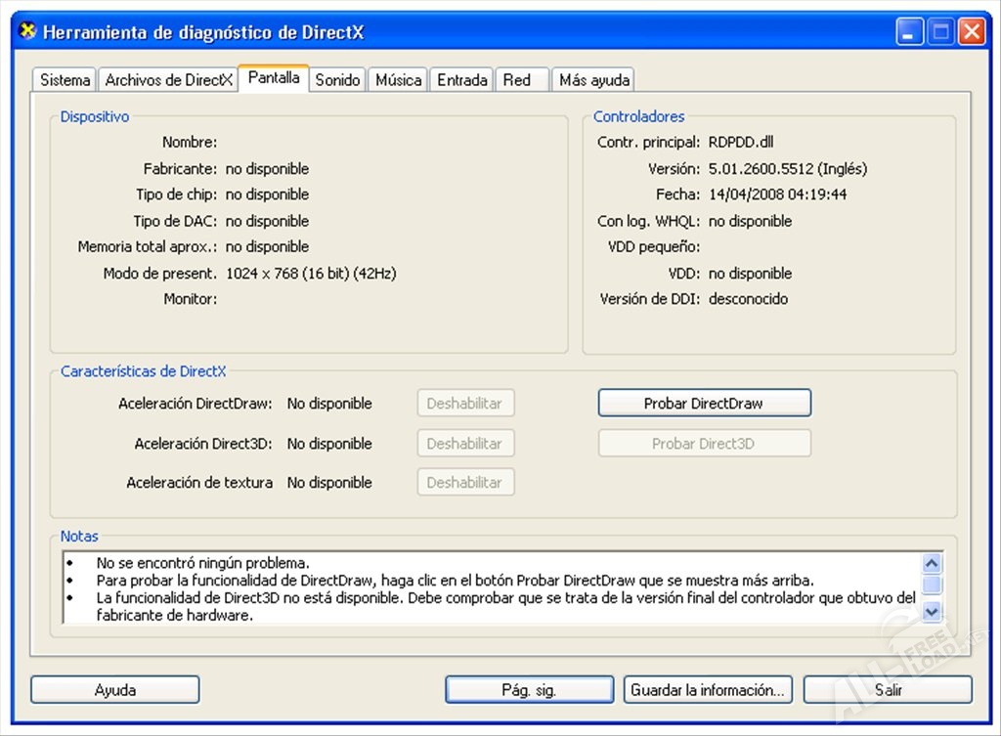The width and height of the screenshot is (1001, 736).
Task: Open the Sonido tab
Action: 337,80
